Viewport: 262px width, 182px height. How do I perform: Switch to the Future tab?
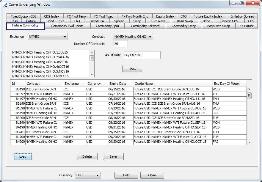pyautogui.click(x=31, y=21)
